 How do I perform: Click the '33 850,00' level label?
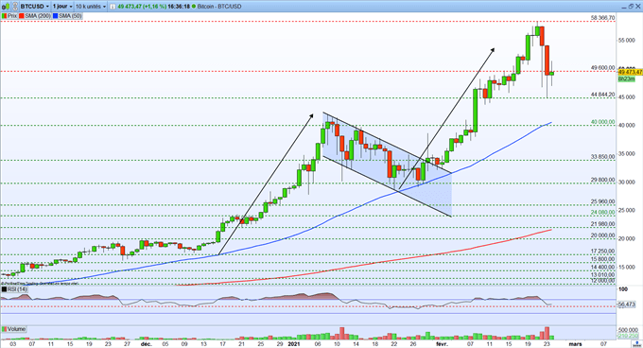point(603,157)
